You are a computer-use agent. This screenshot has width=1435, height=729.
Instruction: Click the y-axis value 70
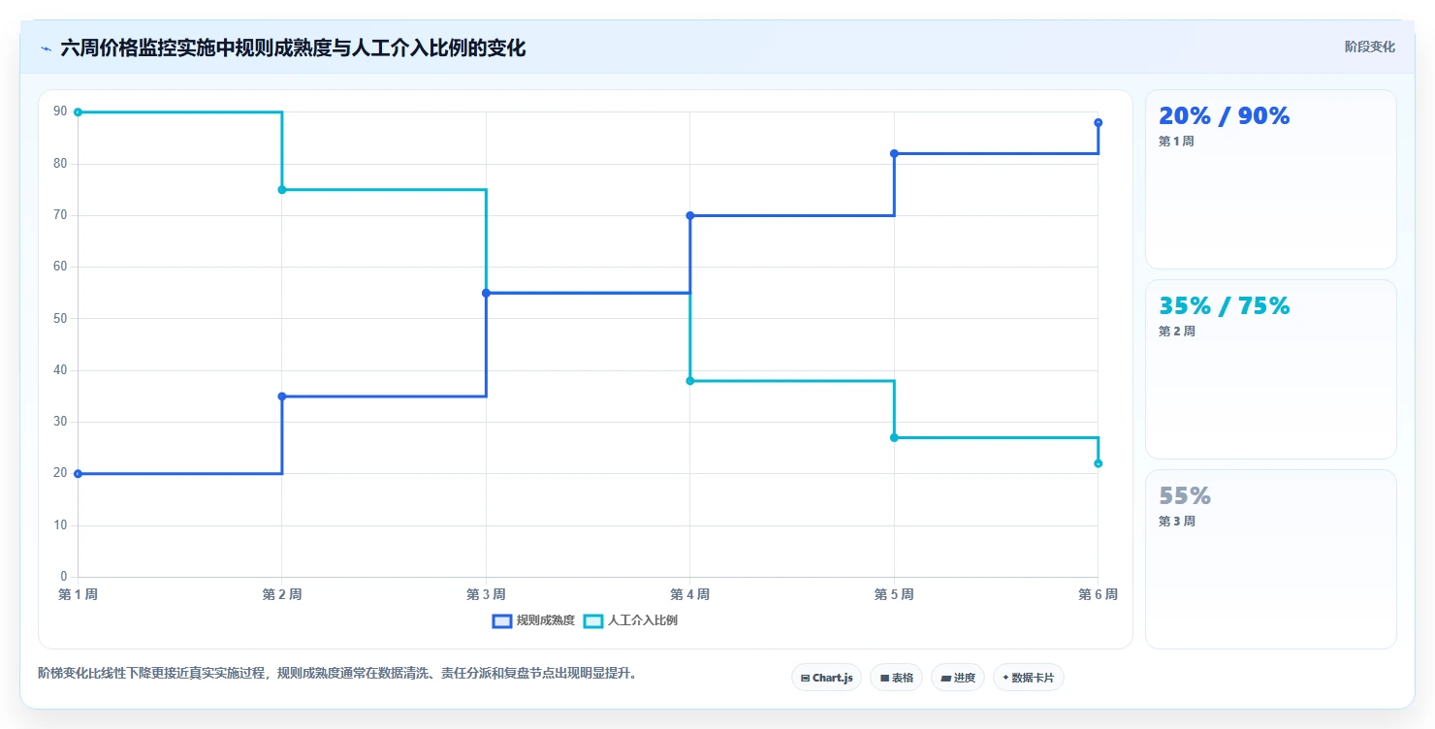61,215
